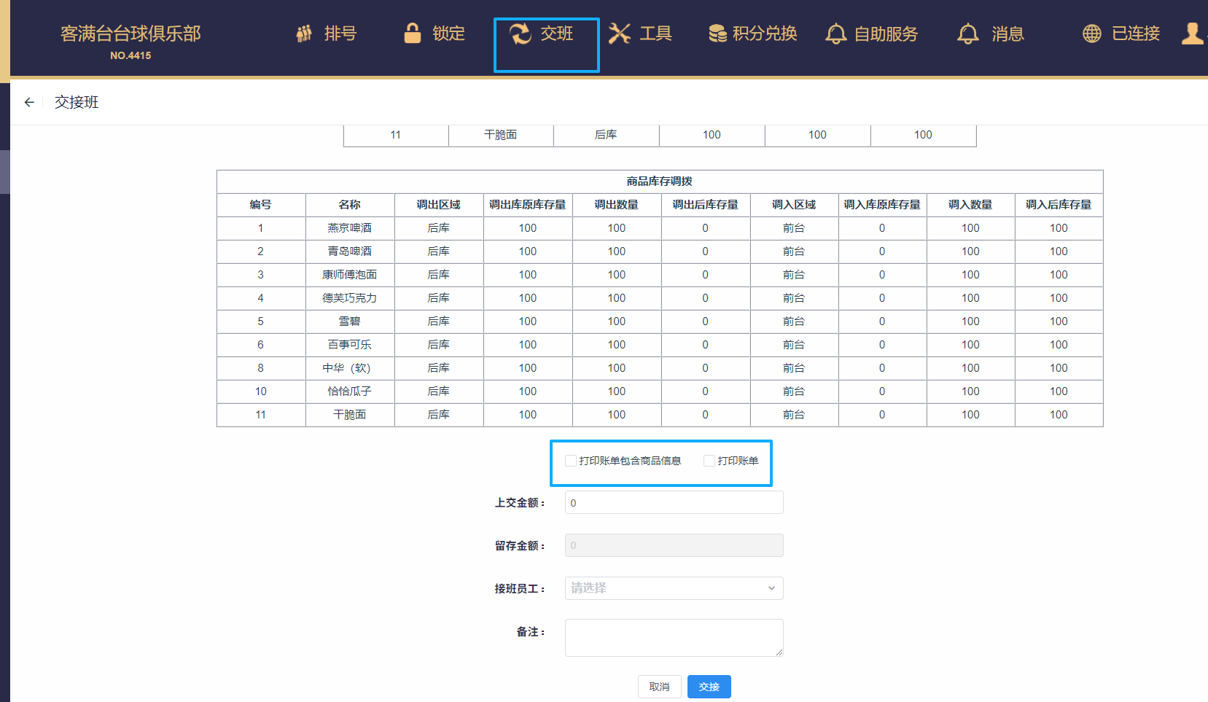Select the 排号 queue icon in the top bar
Viewport: 1208px width, 702px height.
click(x=304, y=33)
